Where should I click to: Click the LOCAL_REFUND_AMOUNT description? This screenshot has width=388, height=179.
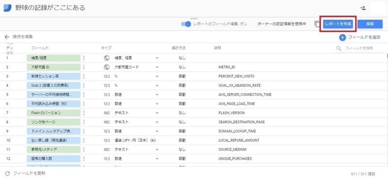[x=239, y=140]
